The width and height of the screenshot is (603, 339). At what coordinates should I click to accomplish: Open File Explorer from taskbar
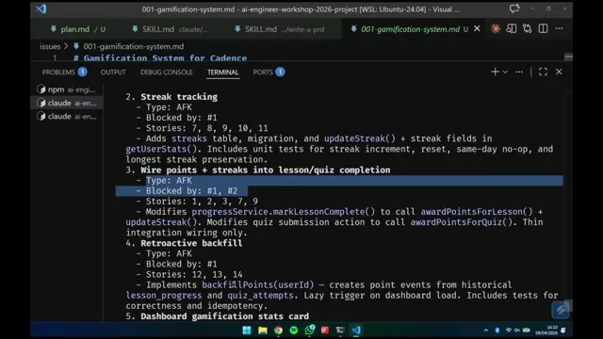263,331
